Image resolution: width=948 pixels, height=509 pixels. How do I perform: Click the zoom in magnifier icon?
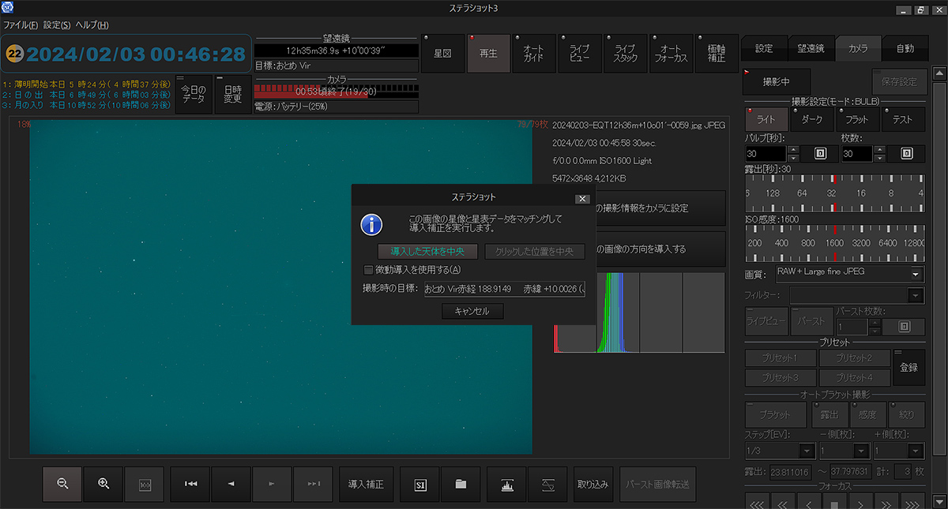point(103,484)
